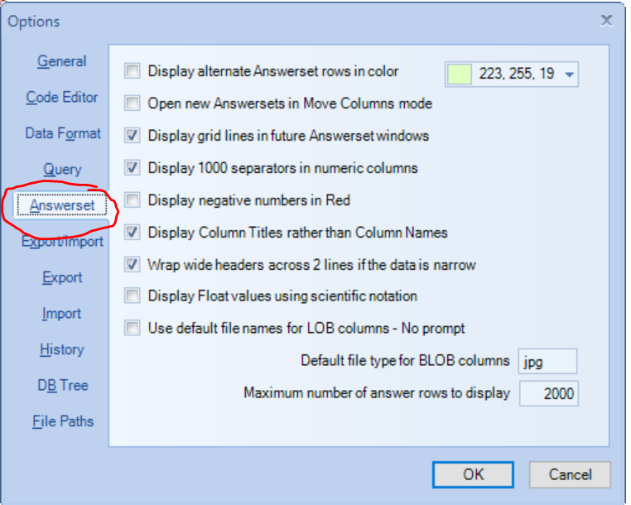Click the BLOB default file type field
This screenshot has width=631, height=505.
click(x=547, y=362)
